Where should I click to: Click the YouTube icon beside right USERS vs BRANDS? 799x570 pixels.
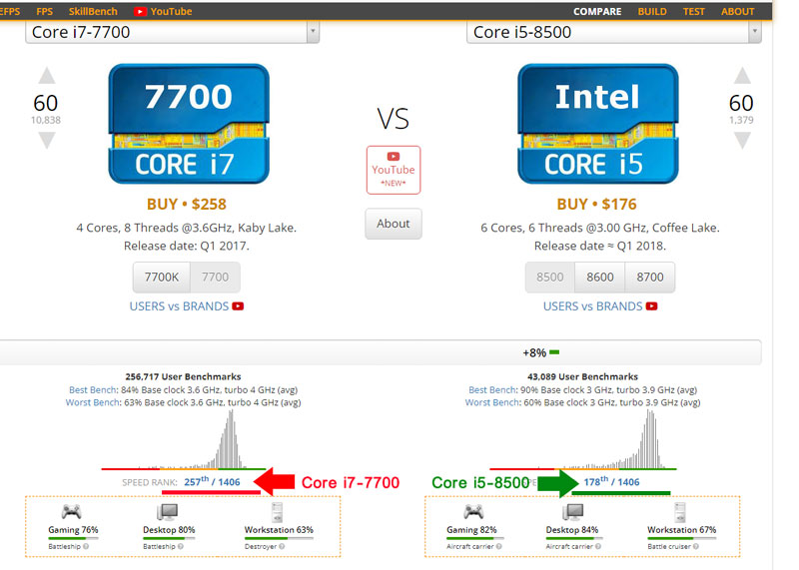(651, 306)
